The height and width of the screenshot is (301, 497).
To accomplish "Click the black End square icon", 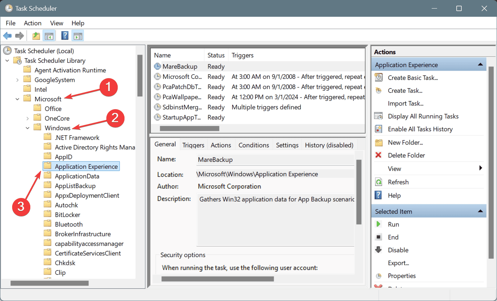I will click(379, 237).
